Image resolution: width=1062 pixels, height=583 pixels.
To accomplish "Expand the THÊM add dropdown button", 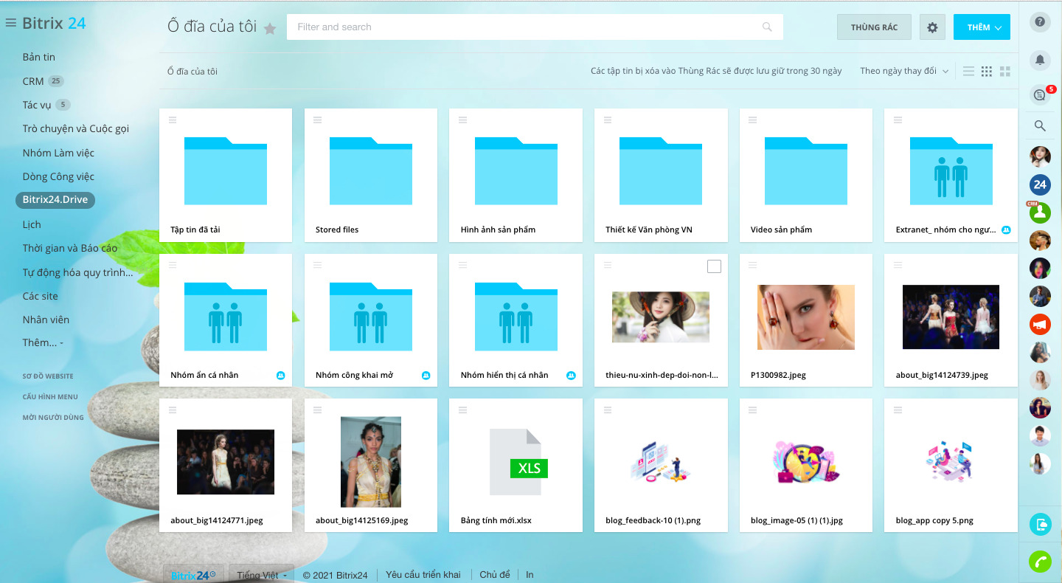I will pos(982,27).
